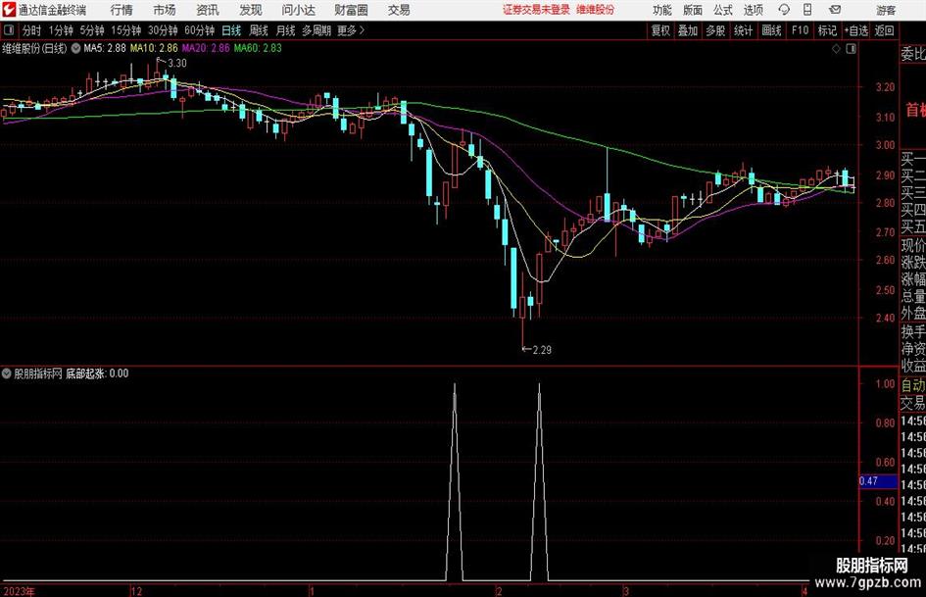Click the mobile phone icon in title bar
This screenshot has height=597, width=926.
tap(807, 10)
